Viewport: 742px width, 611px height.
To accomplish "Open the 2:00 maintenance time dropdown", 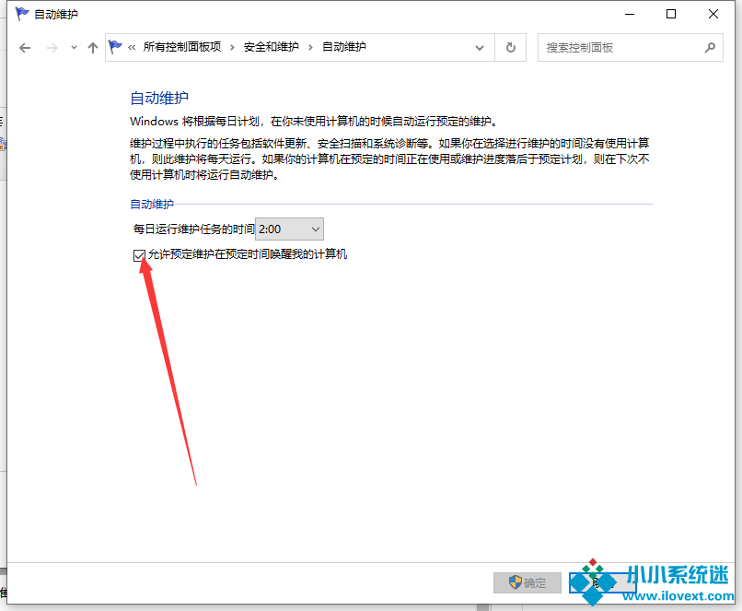I will tap(289, 229).
